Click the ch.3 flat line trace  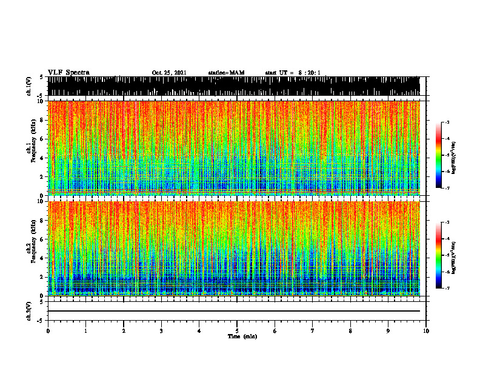pyautogui.click(x=233, y=311)
